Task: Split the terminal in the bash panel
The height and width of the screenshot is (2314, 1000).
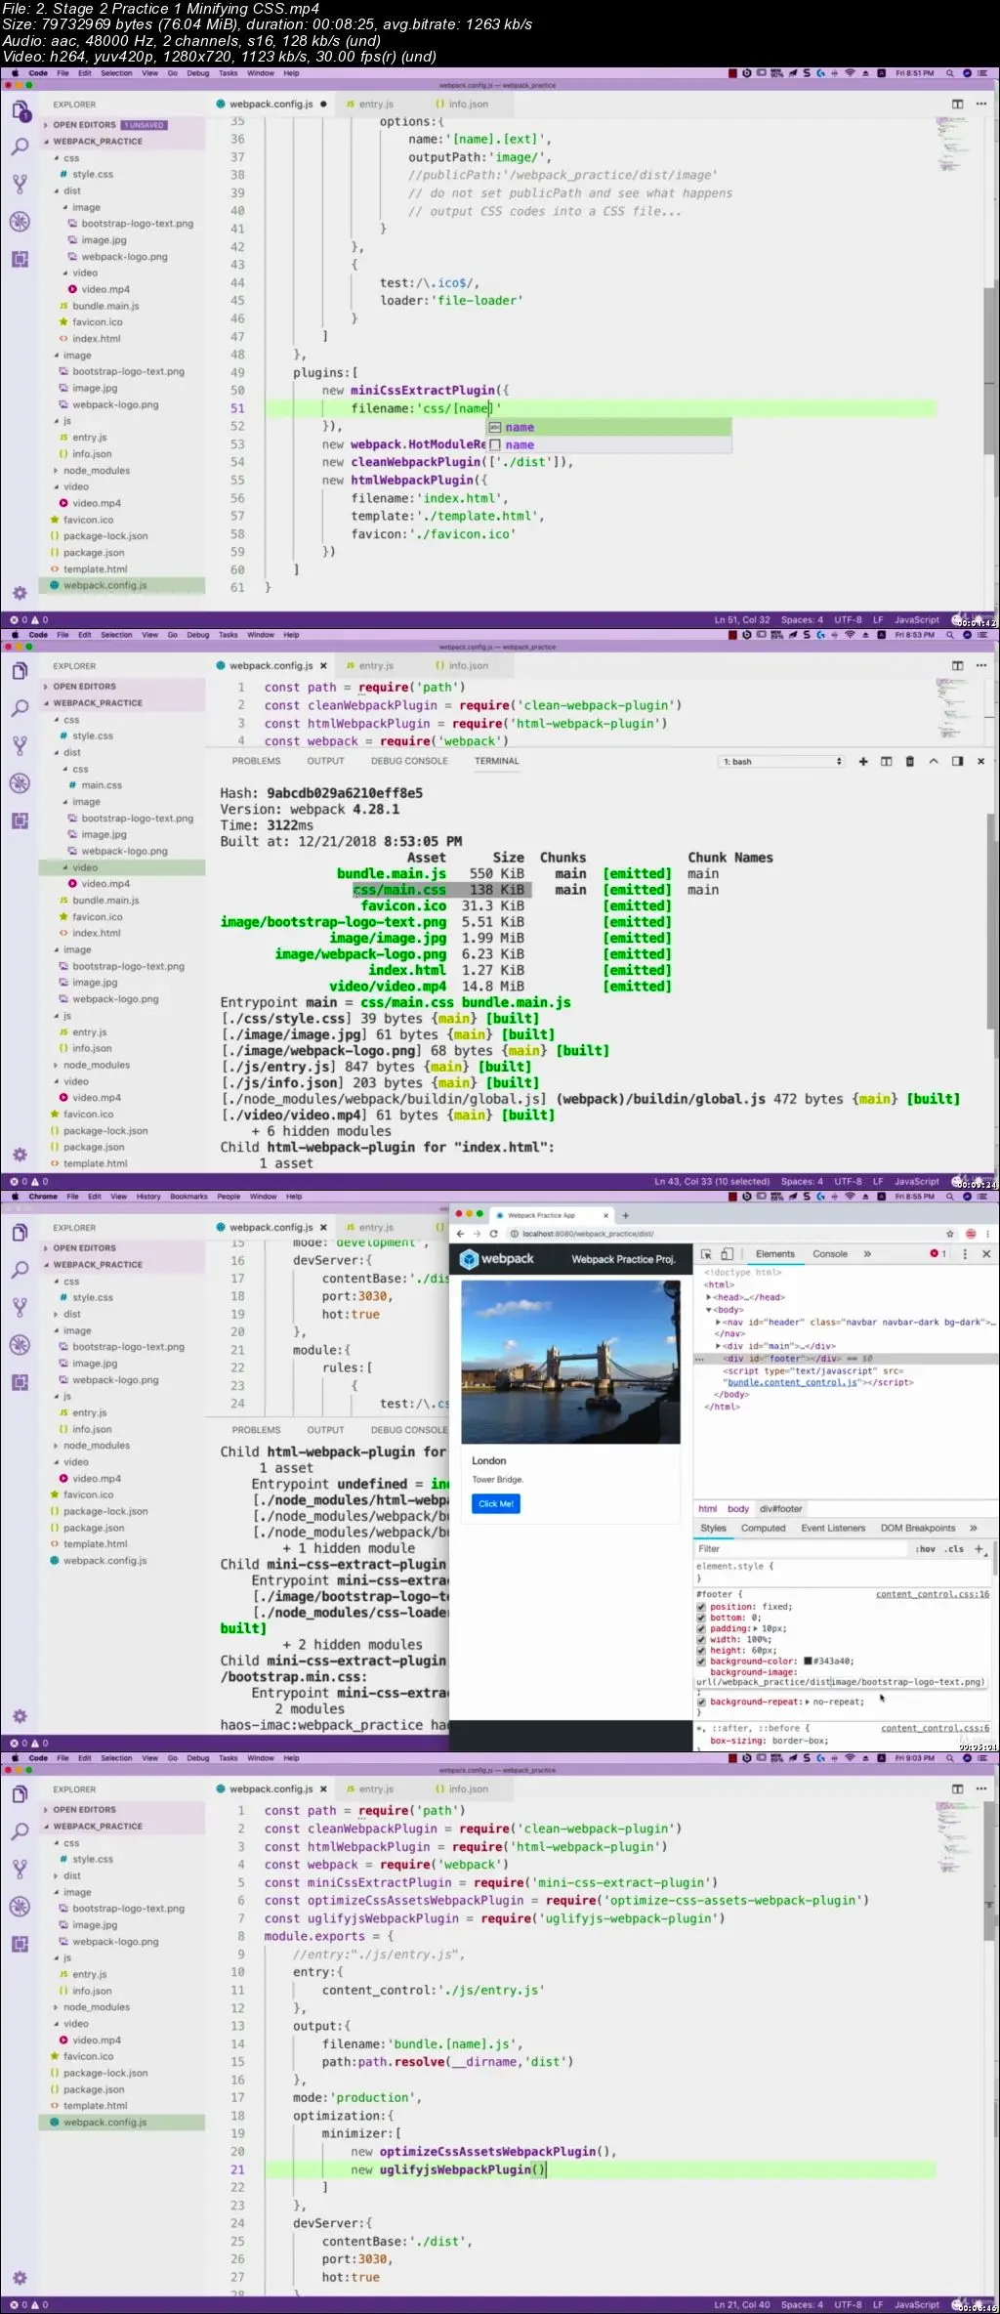Action: pyautogui.click(x=887, y=761)
